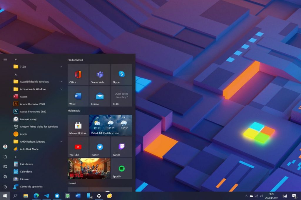Open Telegram from the taskbar
The image size is (301, 200).
coord(47,196)
